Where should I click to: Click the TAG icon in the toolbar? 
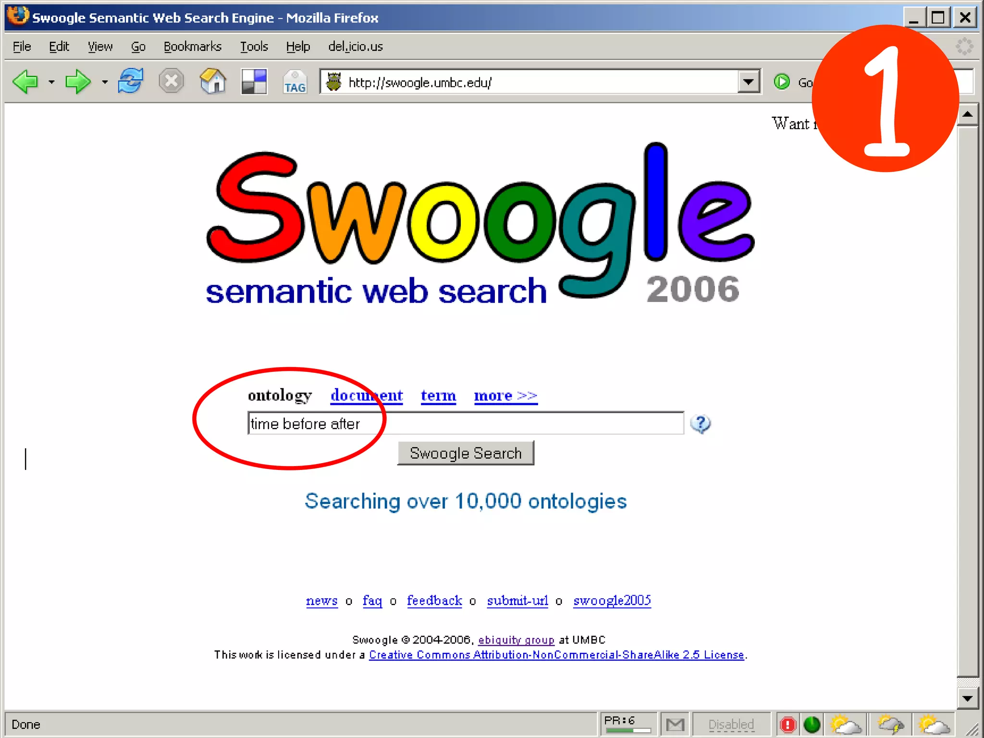pos(295,82)
